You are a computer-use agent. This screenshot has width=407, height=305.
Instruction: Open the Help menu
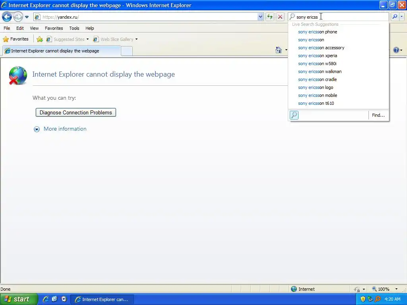point(90,28)
